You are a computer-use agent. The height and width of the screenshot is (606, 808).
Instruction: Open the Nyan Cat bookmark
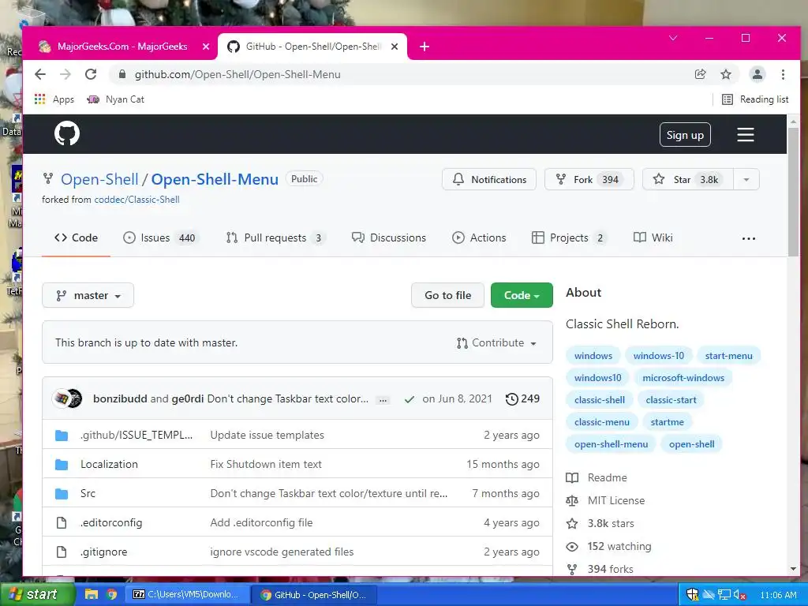click(x=115, y=99)
